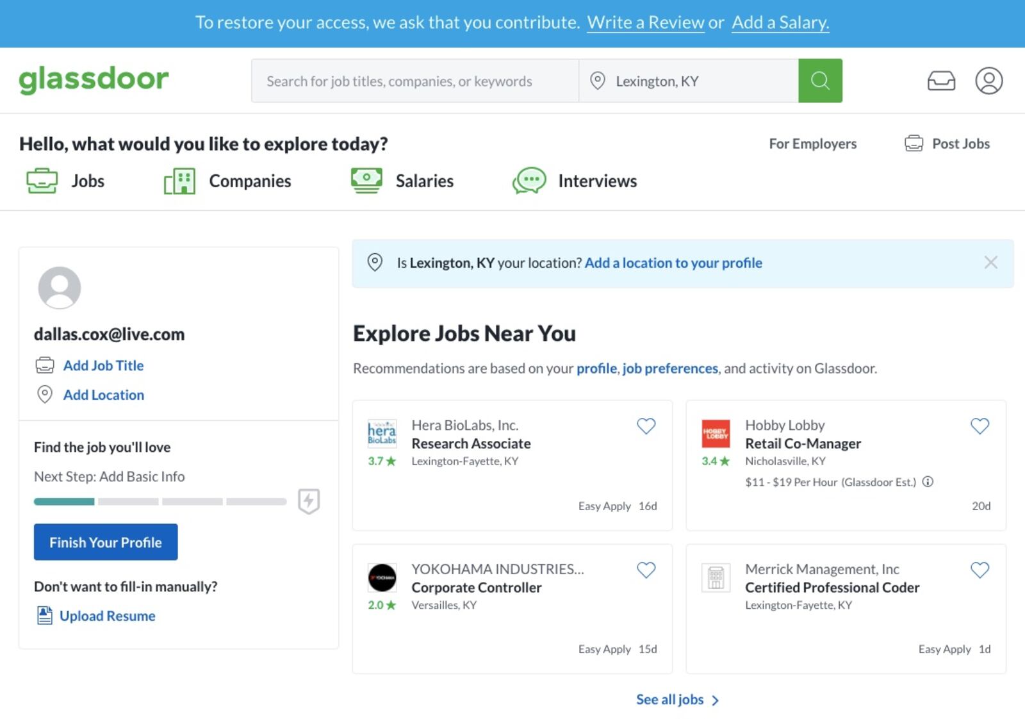Click the Write a Review link
The image size is (1025, 719).
pyautogui.click(x=646, y=22)
